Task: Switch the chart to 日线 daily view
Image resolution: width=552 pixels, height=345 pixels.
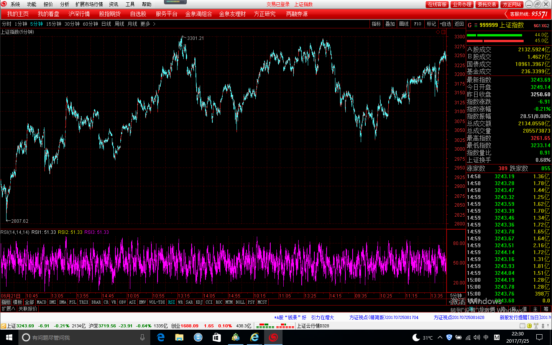Action: pyautogui.click(x=106, y=24)
